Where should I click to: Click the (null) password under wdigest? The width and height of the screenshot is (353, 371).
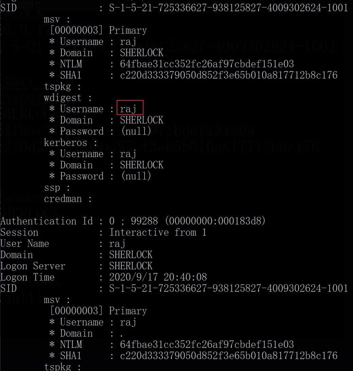[x=135, y=131]
